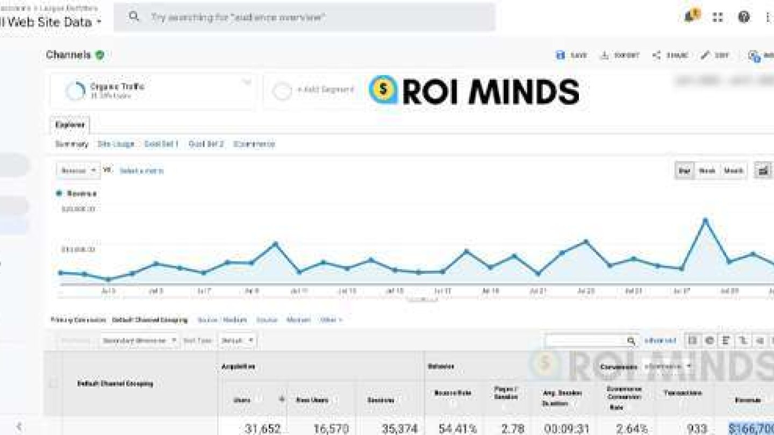Viewport: 774px width, 435px height.
Task: Sort by the Revenue column header
Action: pyautogui.click(x=748, y=400)
